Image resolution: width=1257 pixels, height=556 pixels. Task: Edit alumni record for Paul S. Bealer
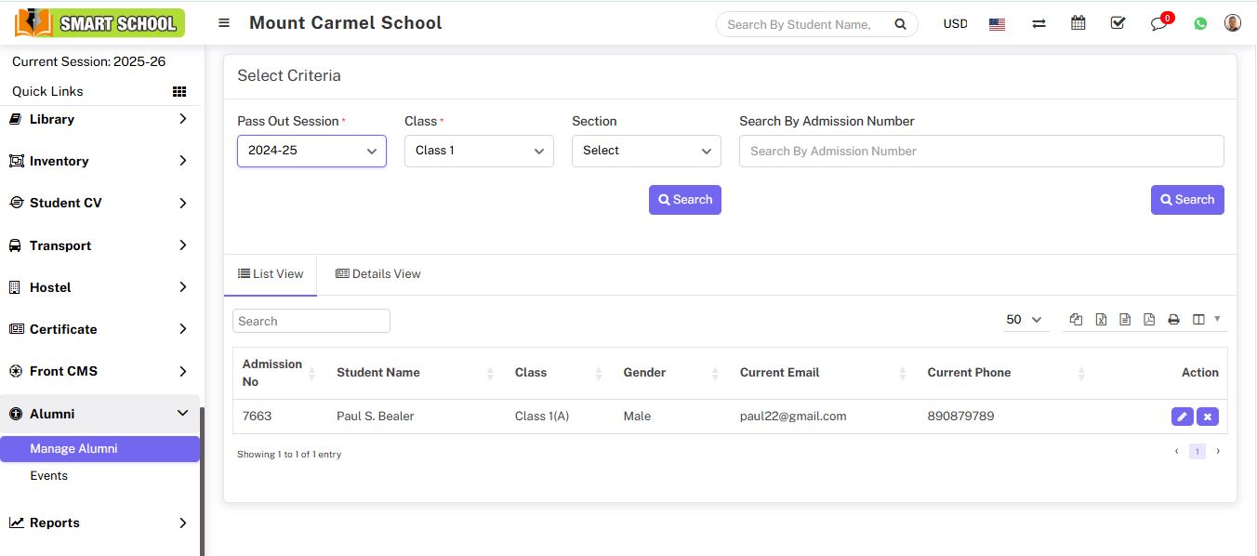(x=1182, y=417)
